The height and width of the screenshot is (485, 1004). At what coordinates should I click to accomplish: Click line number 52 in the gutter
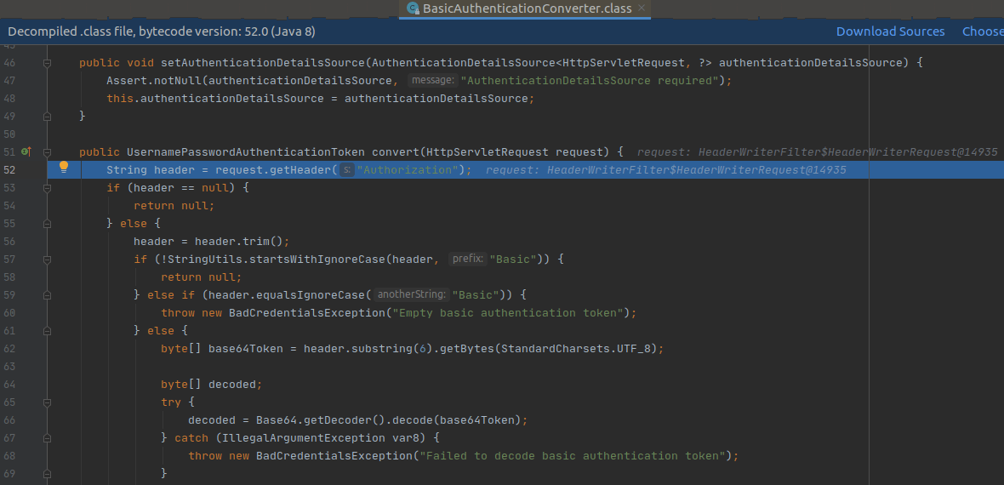9,170
